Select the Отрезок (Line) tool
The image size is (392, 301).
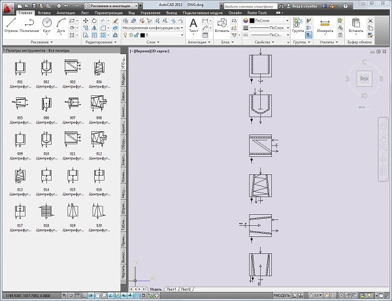11,24
